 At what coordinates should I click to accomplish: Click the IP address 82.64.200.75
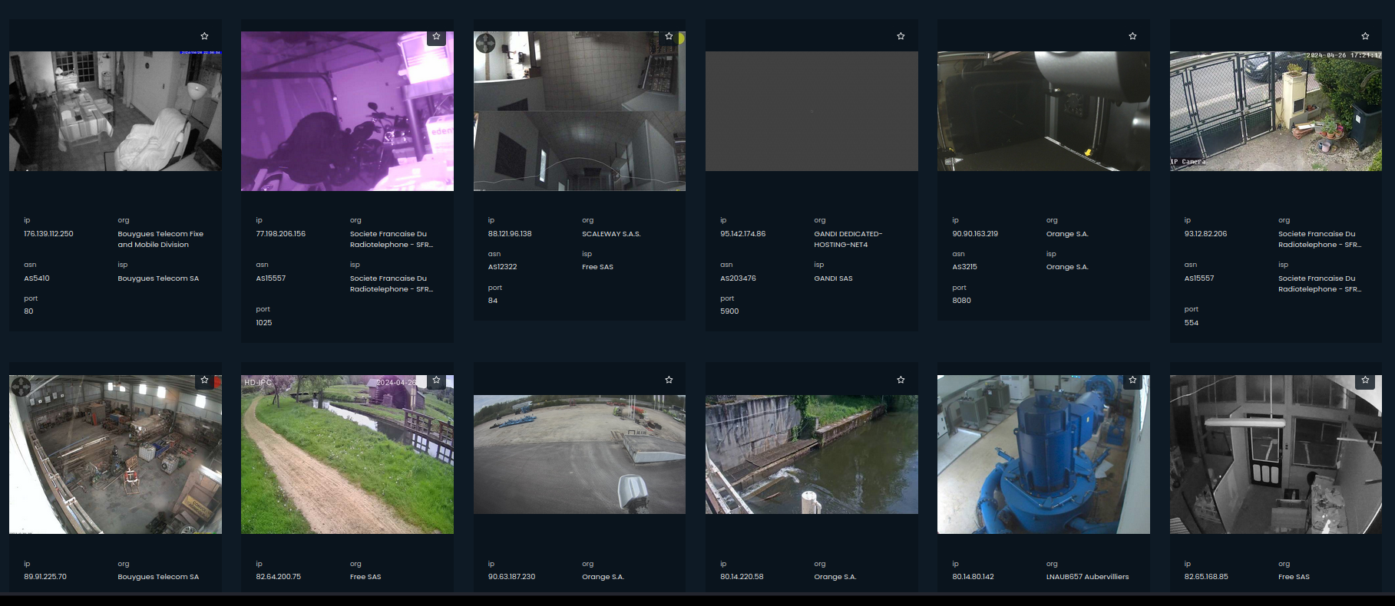pyautogui.click(x=278, y=577)
